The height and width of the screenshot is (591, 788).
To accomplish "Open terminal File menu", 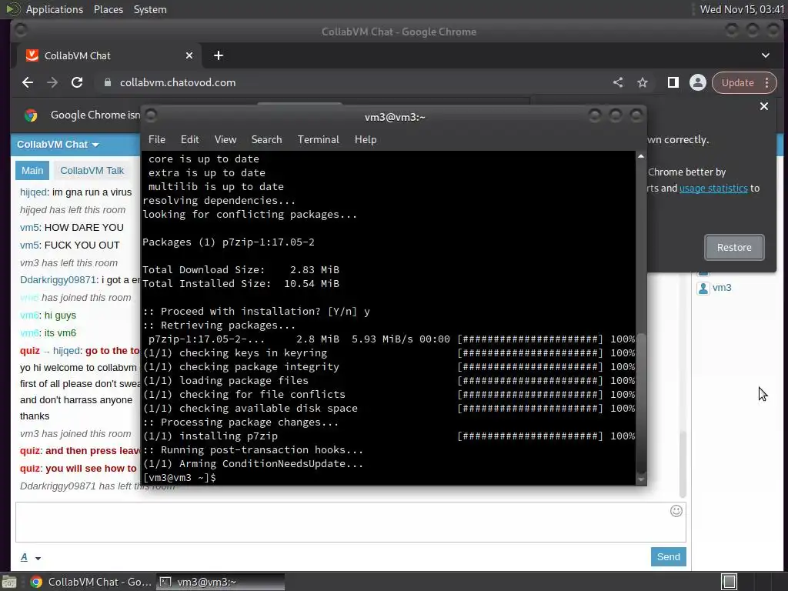I will coord(157,140).
